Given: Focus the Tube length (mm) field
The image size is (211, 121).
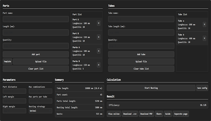Looking at the screenshot, I should click(141, 33).
